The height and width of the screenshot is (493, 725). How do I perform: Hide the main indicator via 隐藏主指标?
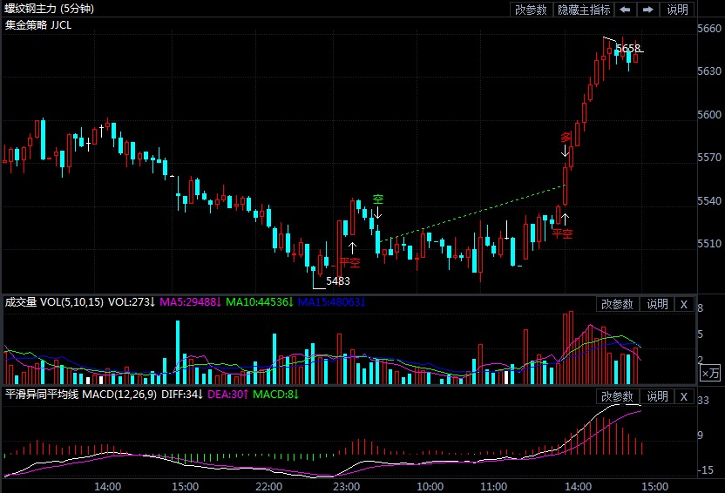(584, 10)
